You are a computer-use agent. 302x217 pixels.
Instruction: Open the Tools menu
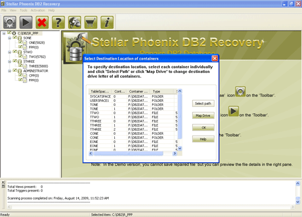[24, 10]
